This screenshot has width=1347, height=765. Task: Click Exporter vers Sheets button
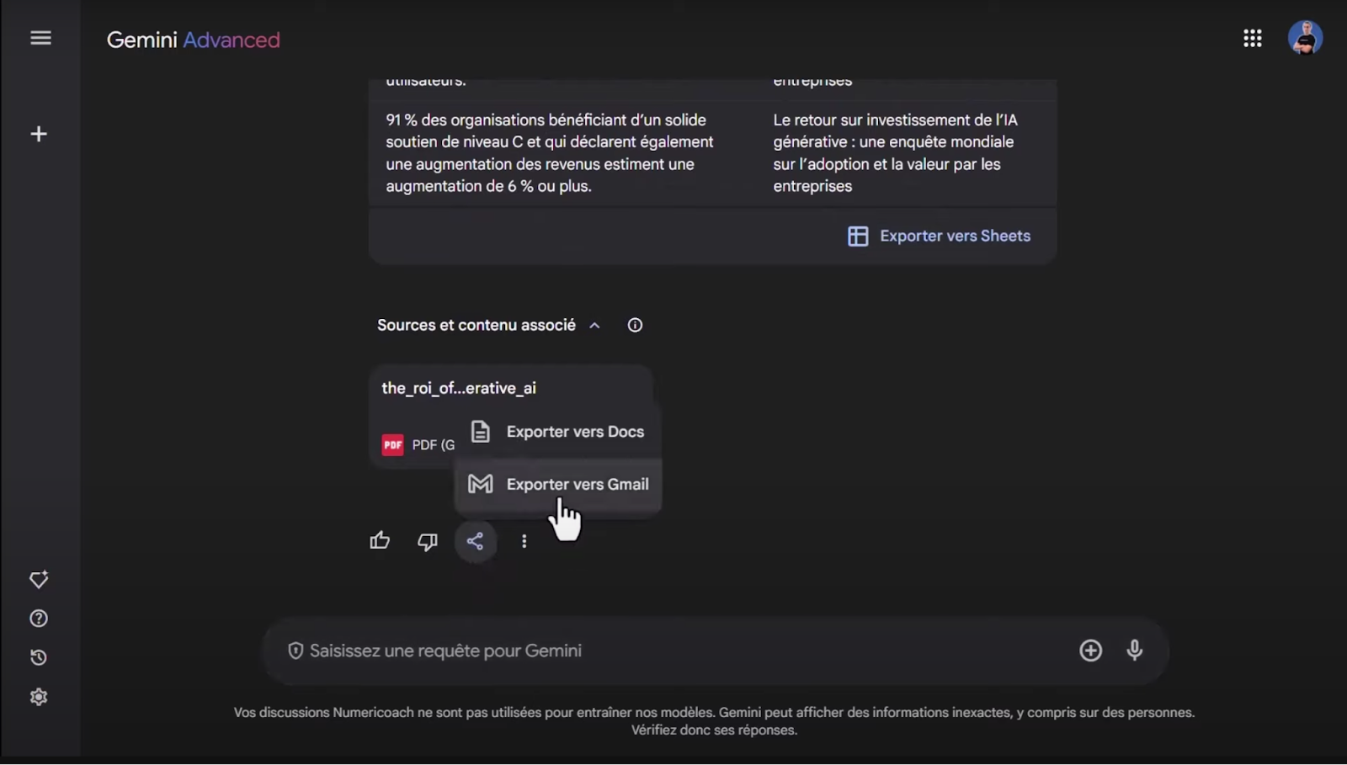pyautogui.click(x=939, y=236)
